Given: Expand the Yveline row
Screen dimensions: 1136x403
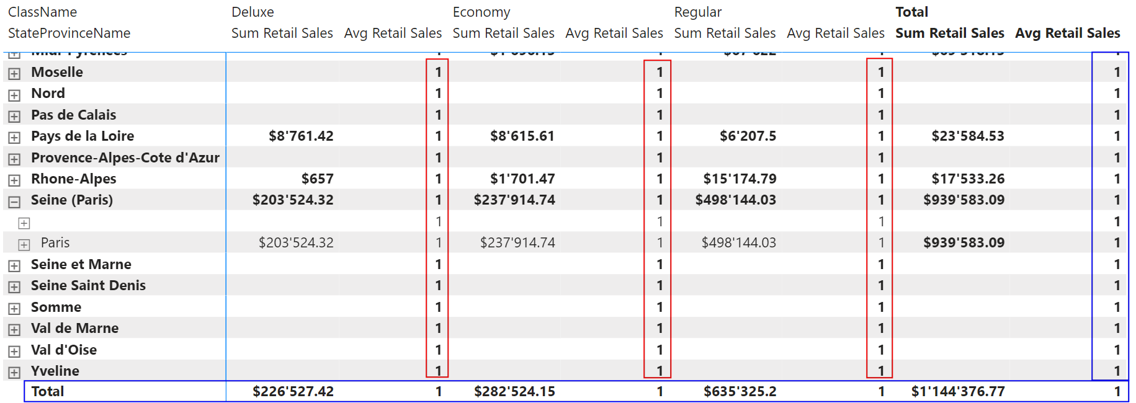Looking at the screenshot, I should pyautogui.click(x=14, y=373).
